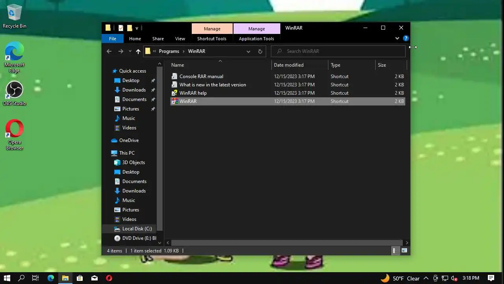The width and height of the screenshot is (504, 284).
Task: Open the Shortcut Tools ribbon tab
Action: (x=212, y=39)
